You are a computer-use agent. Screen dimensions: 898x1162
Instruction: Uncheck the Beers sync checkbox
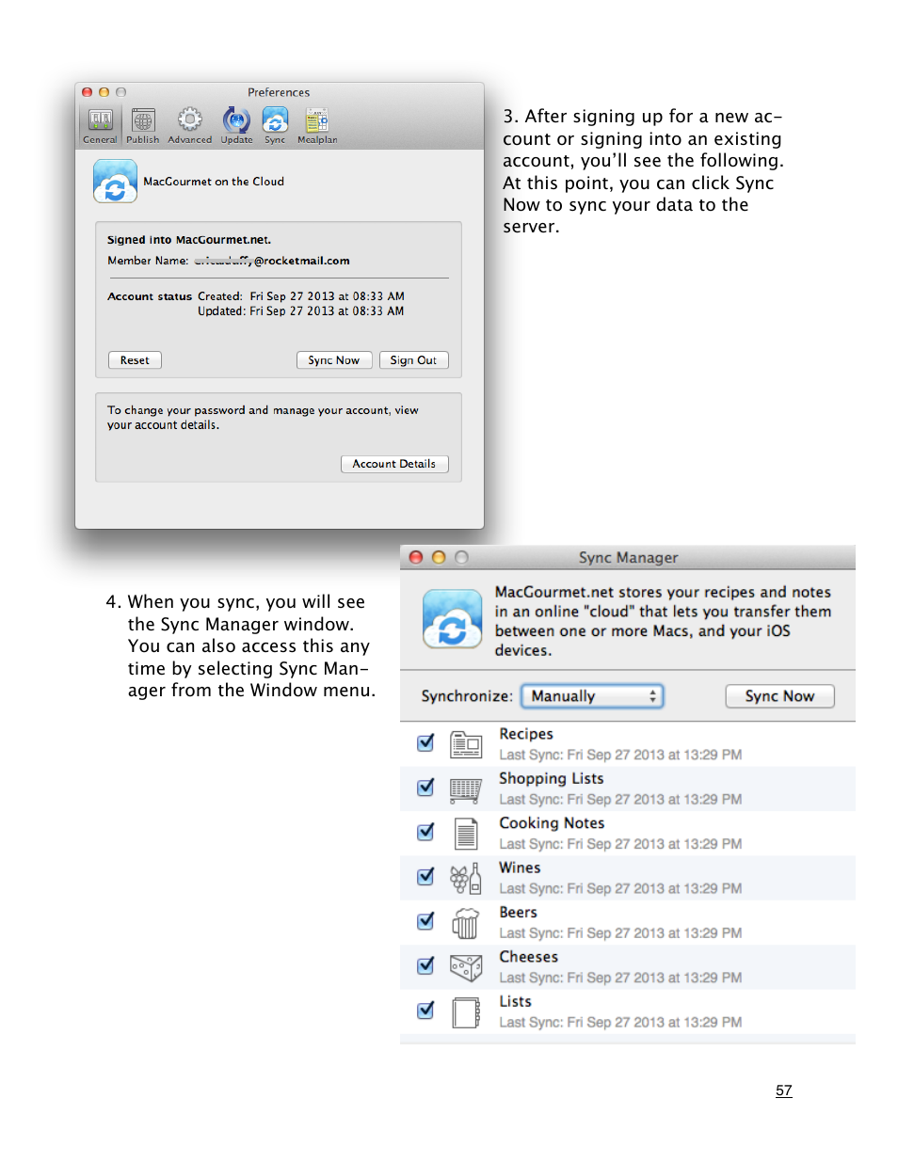(425, 921)
